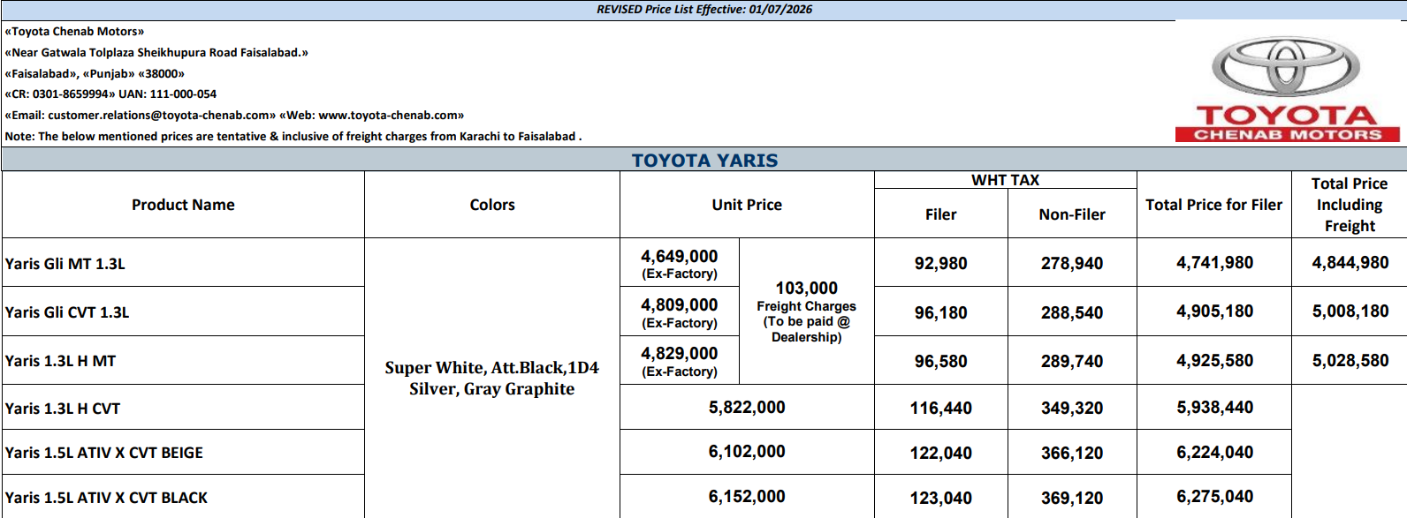Click the Faisalabad Punjab 38000 line
The image size is (1407, 518).
point(95,73)
